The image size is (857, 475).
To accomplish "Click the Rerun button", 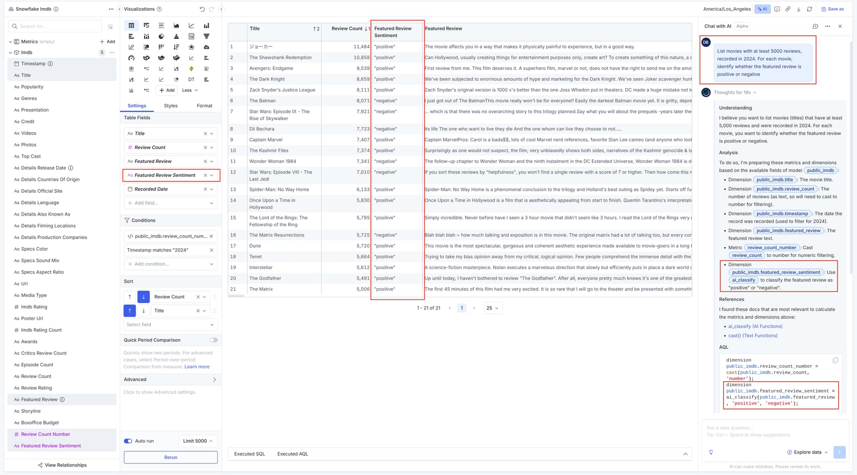I will [x=171, y=458].
